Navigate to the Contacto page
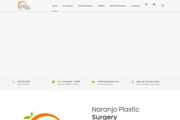This screenshot has width=180, height=120. coord(136,6)
